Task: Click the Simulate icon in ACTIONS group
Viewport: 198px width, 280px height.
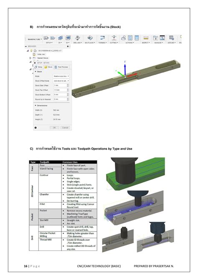Action: (123, 38)
